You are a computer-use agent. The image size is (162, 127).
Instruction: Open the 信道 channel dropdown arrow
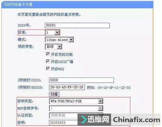(57, 33)
